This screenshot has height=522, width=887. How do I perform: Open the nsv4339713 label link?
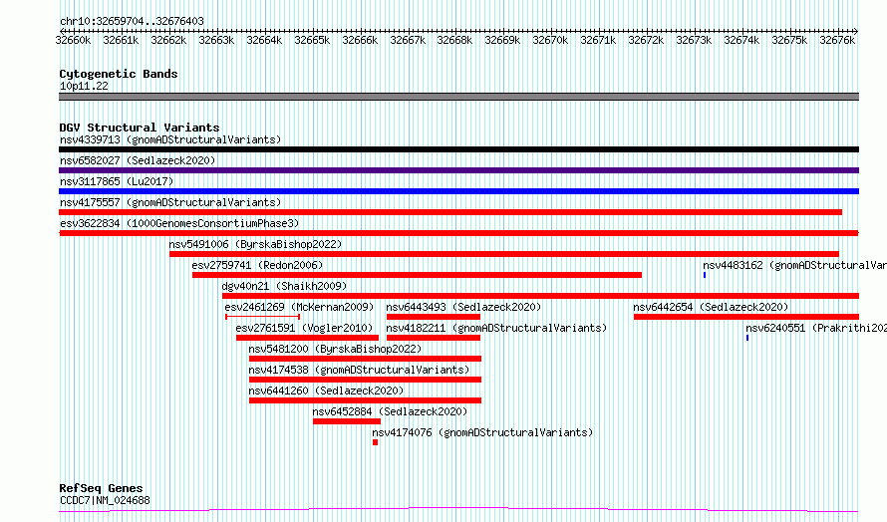170,139
